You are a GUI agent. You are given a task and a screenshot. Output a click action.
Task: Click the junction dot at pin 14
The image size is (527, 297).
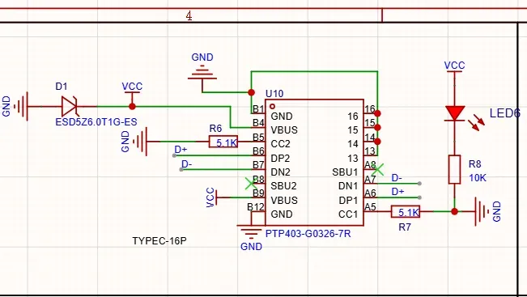click(x=377, y=142)
